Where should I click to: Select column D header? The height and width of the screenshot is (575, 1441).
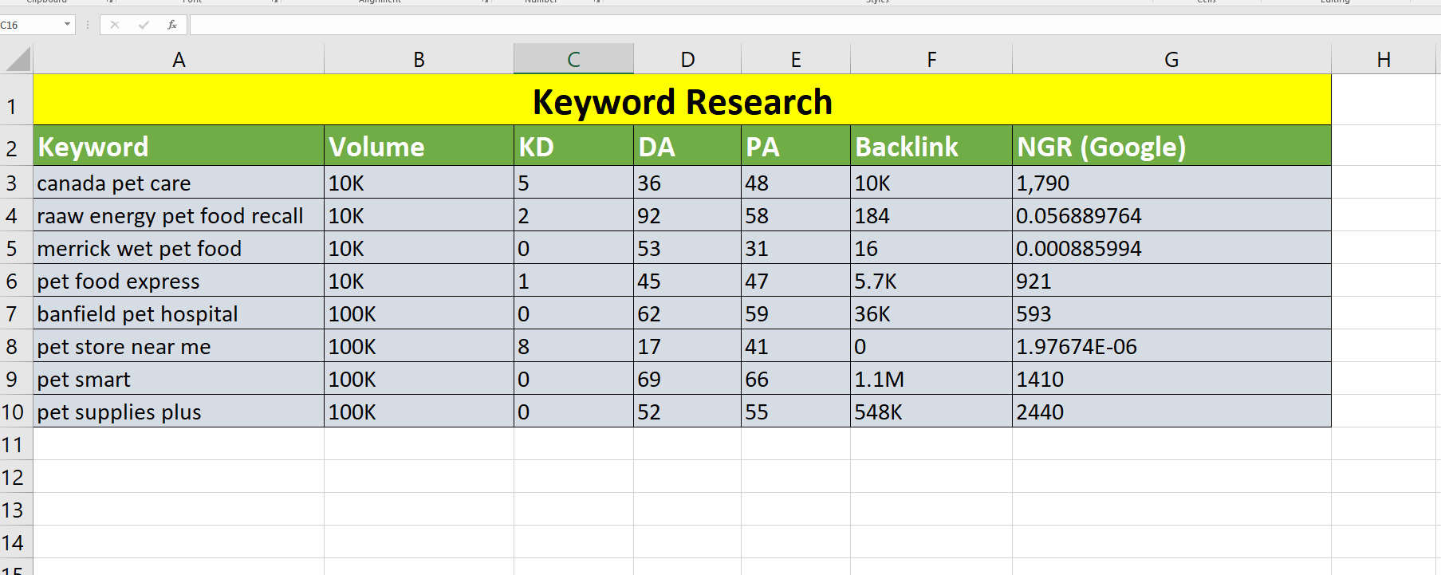[x=687, y=59]
